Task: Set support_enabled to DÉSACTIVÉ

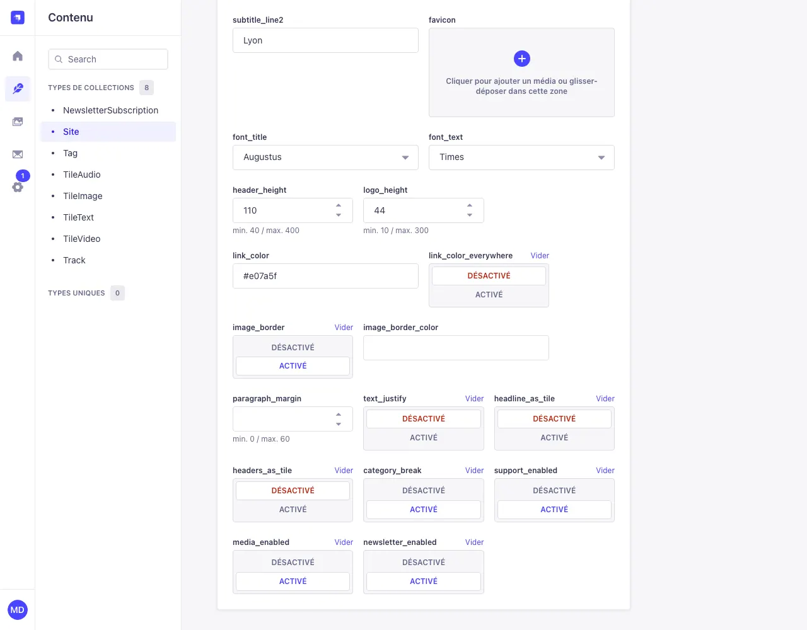Action: 554,491
